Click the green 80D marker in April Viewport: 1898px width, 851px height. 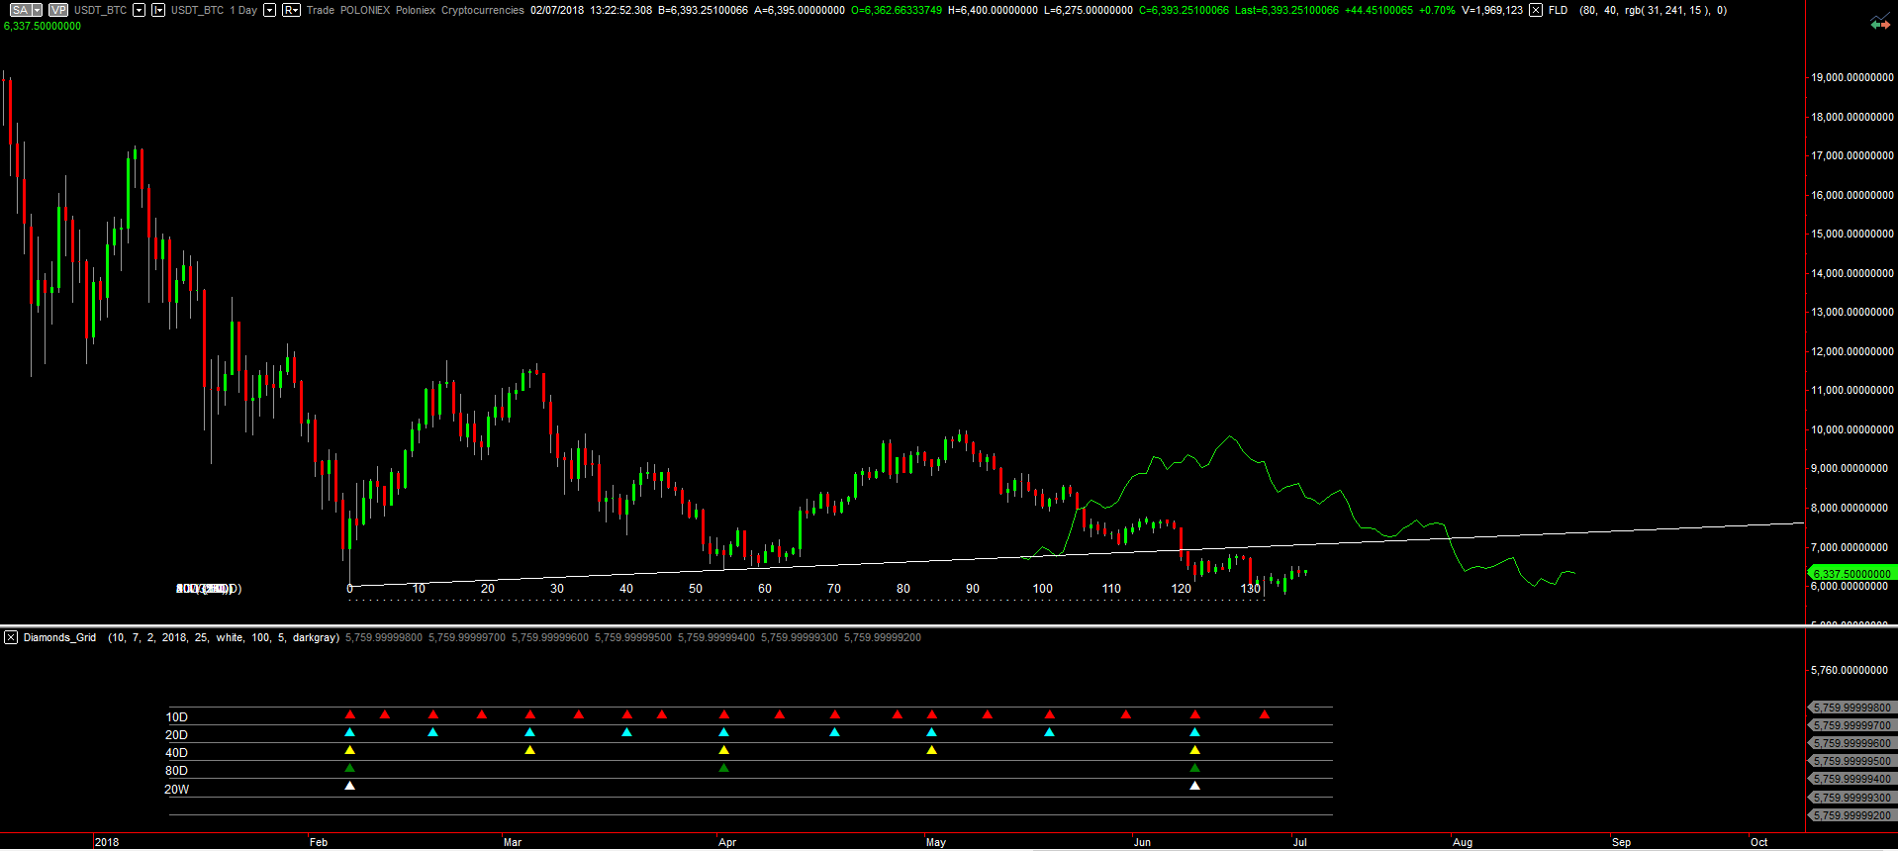click(723, 768)
